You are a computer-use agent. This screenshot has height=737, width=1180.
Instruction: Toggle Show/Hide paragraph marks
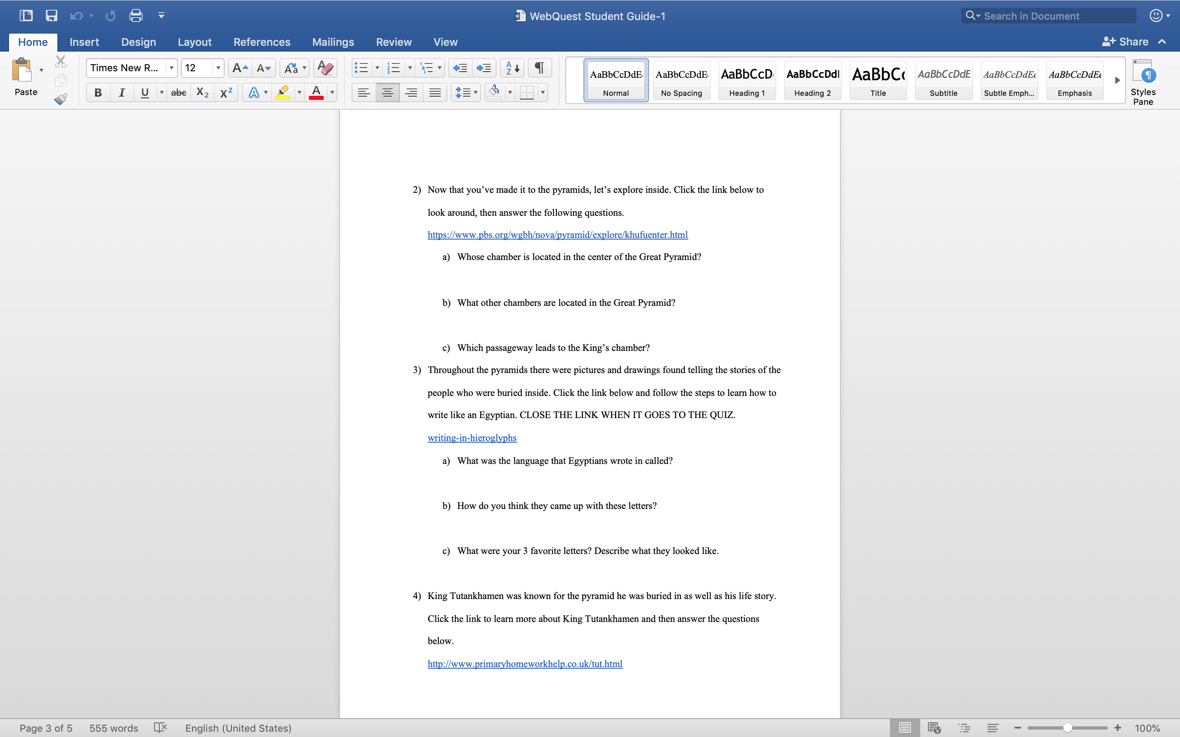point(539,68)
